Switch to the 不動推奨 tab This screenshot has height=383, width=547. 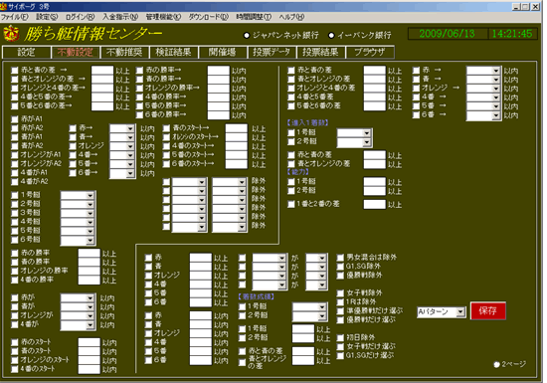coord(124,53)
